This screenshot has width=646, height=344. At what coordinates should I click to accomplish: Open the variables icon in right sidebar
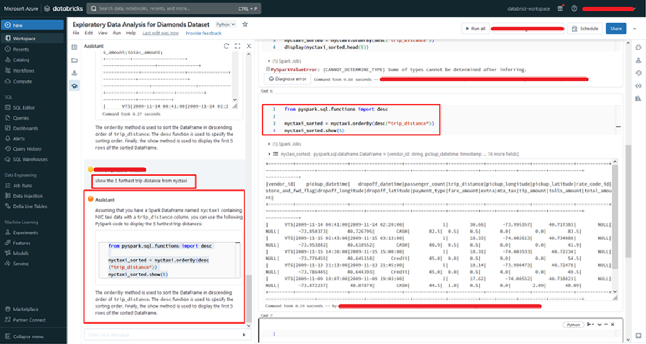(x=638, y=86)
